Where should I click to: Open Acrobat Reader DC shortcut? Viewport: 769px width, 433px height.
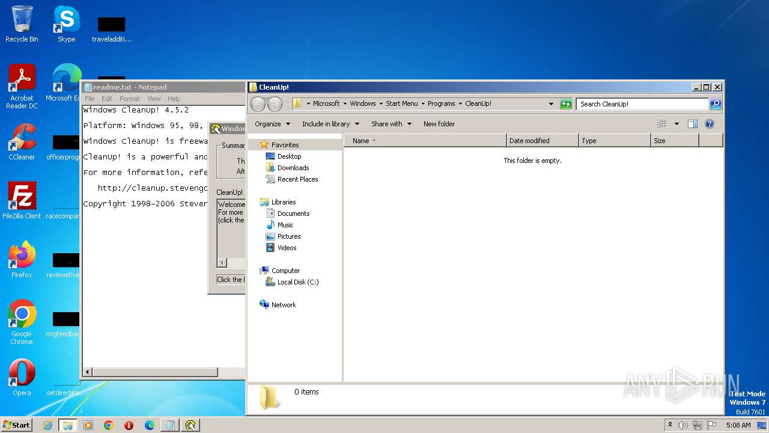click(x=22, y=87)
